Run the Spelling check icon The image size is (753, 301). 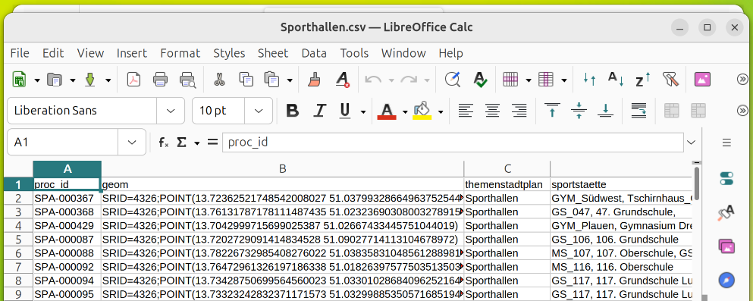click(480, 80)
